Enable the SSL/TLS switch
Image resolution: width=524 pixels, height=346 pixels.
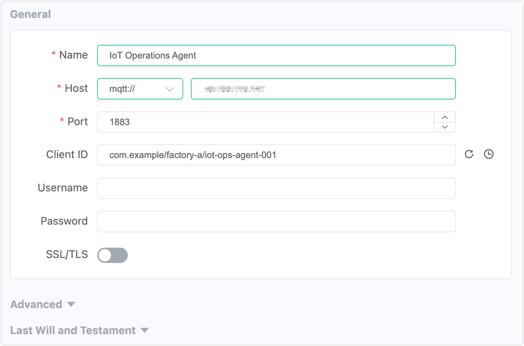click(x=112, y=255)
